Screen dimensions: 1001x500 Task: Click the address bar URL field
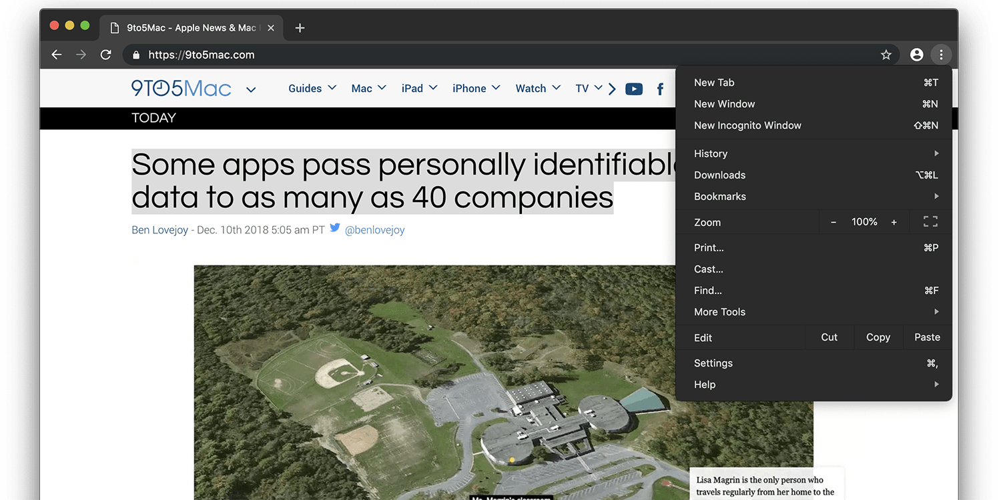[x=467, y=55]
